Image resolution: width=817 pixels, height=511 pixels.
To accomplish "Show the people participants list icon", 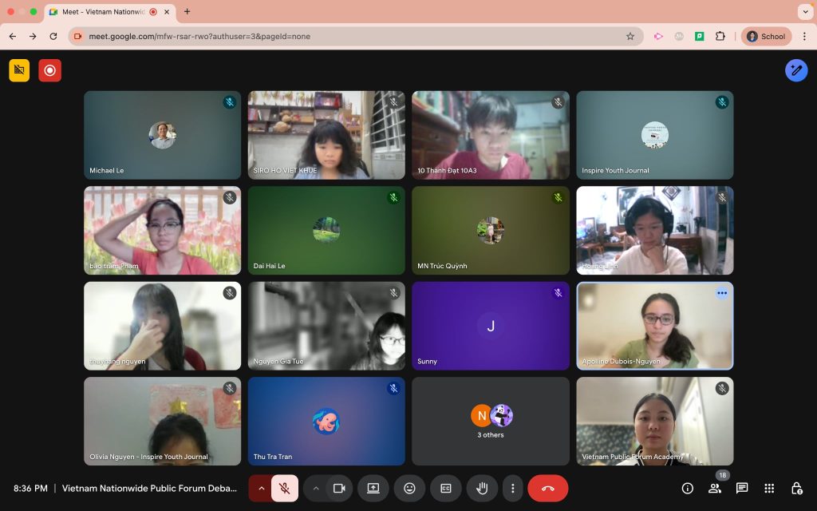I will [714, 488].
